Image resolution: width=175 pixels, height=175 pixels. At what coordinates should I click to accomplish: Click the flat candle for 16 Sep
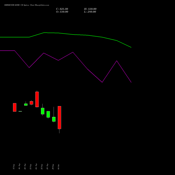click(20, 111)
